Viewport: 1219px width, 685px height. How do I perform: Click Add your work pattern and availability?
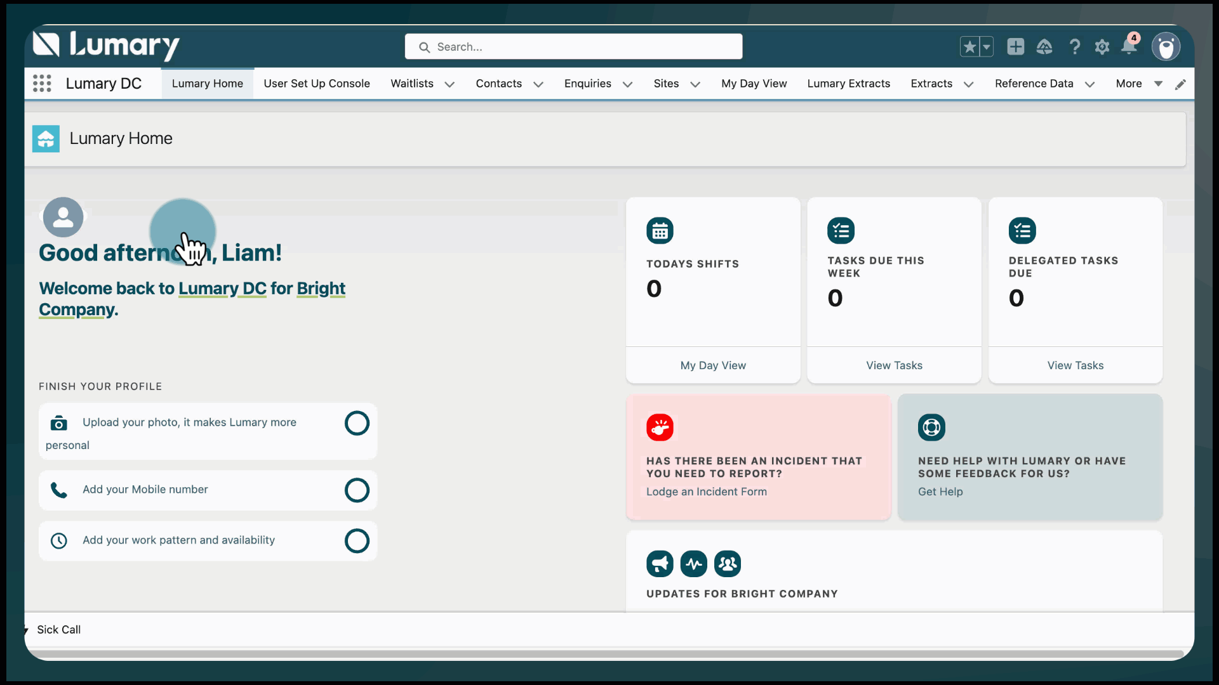point(179,540)
